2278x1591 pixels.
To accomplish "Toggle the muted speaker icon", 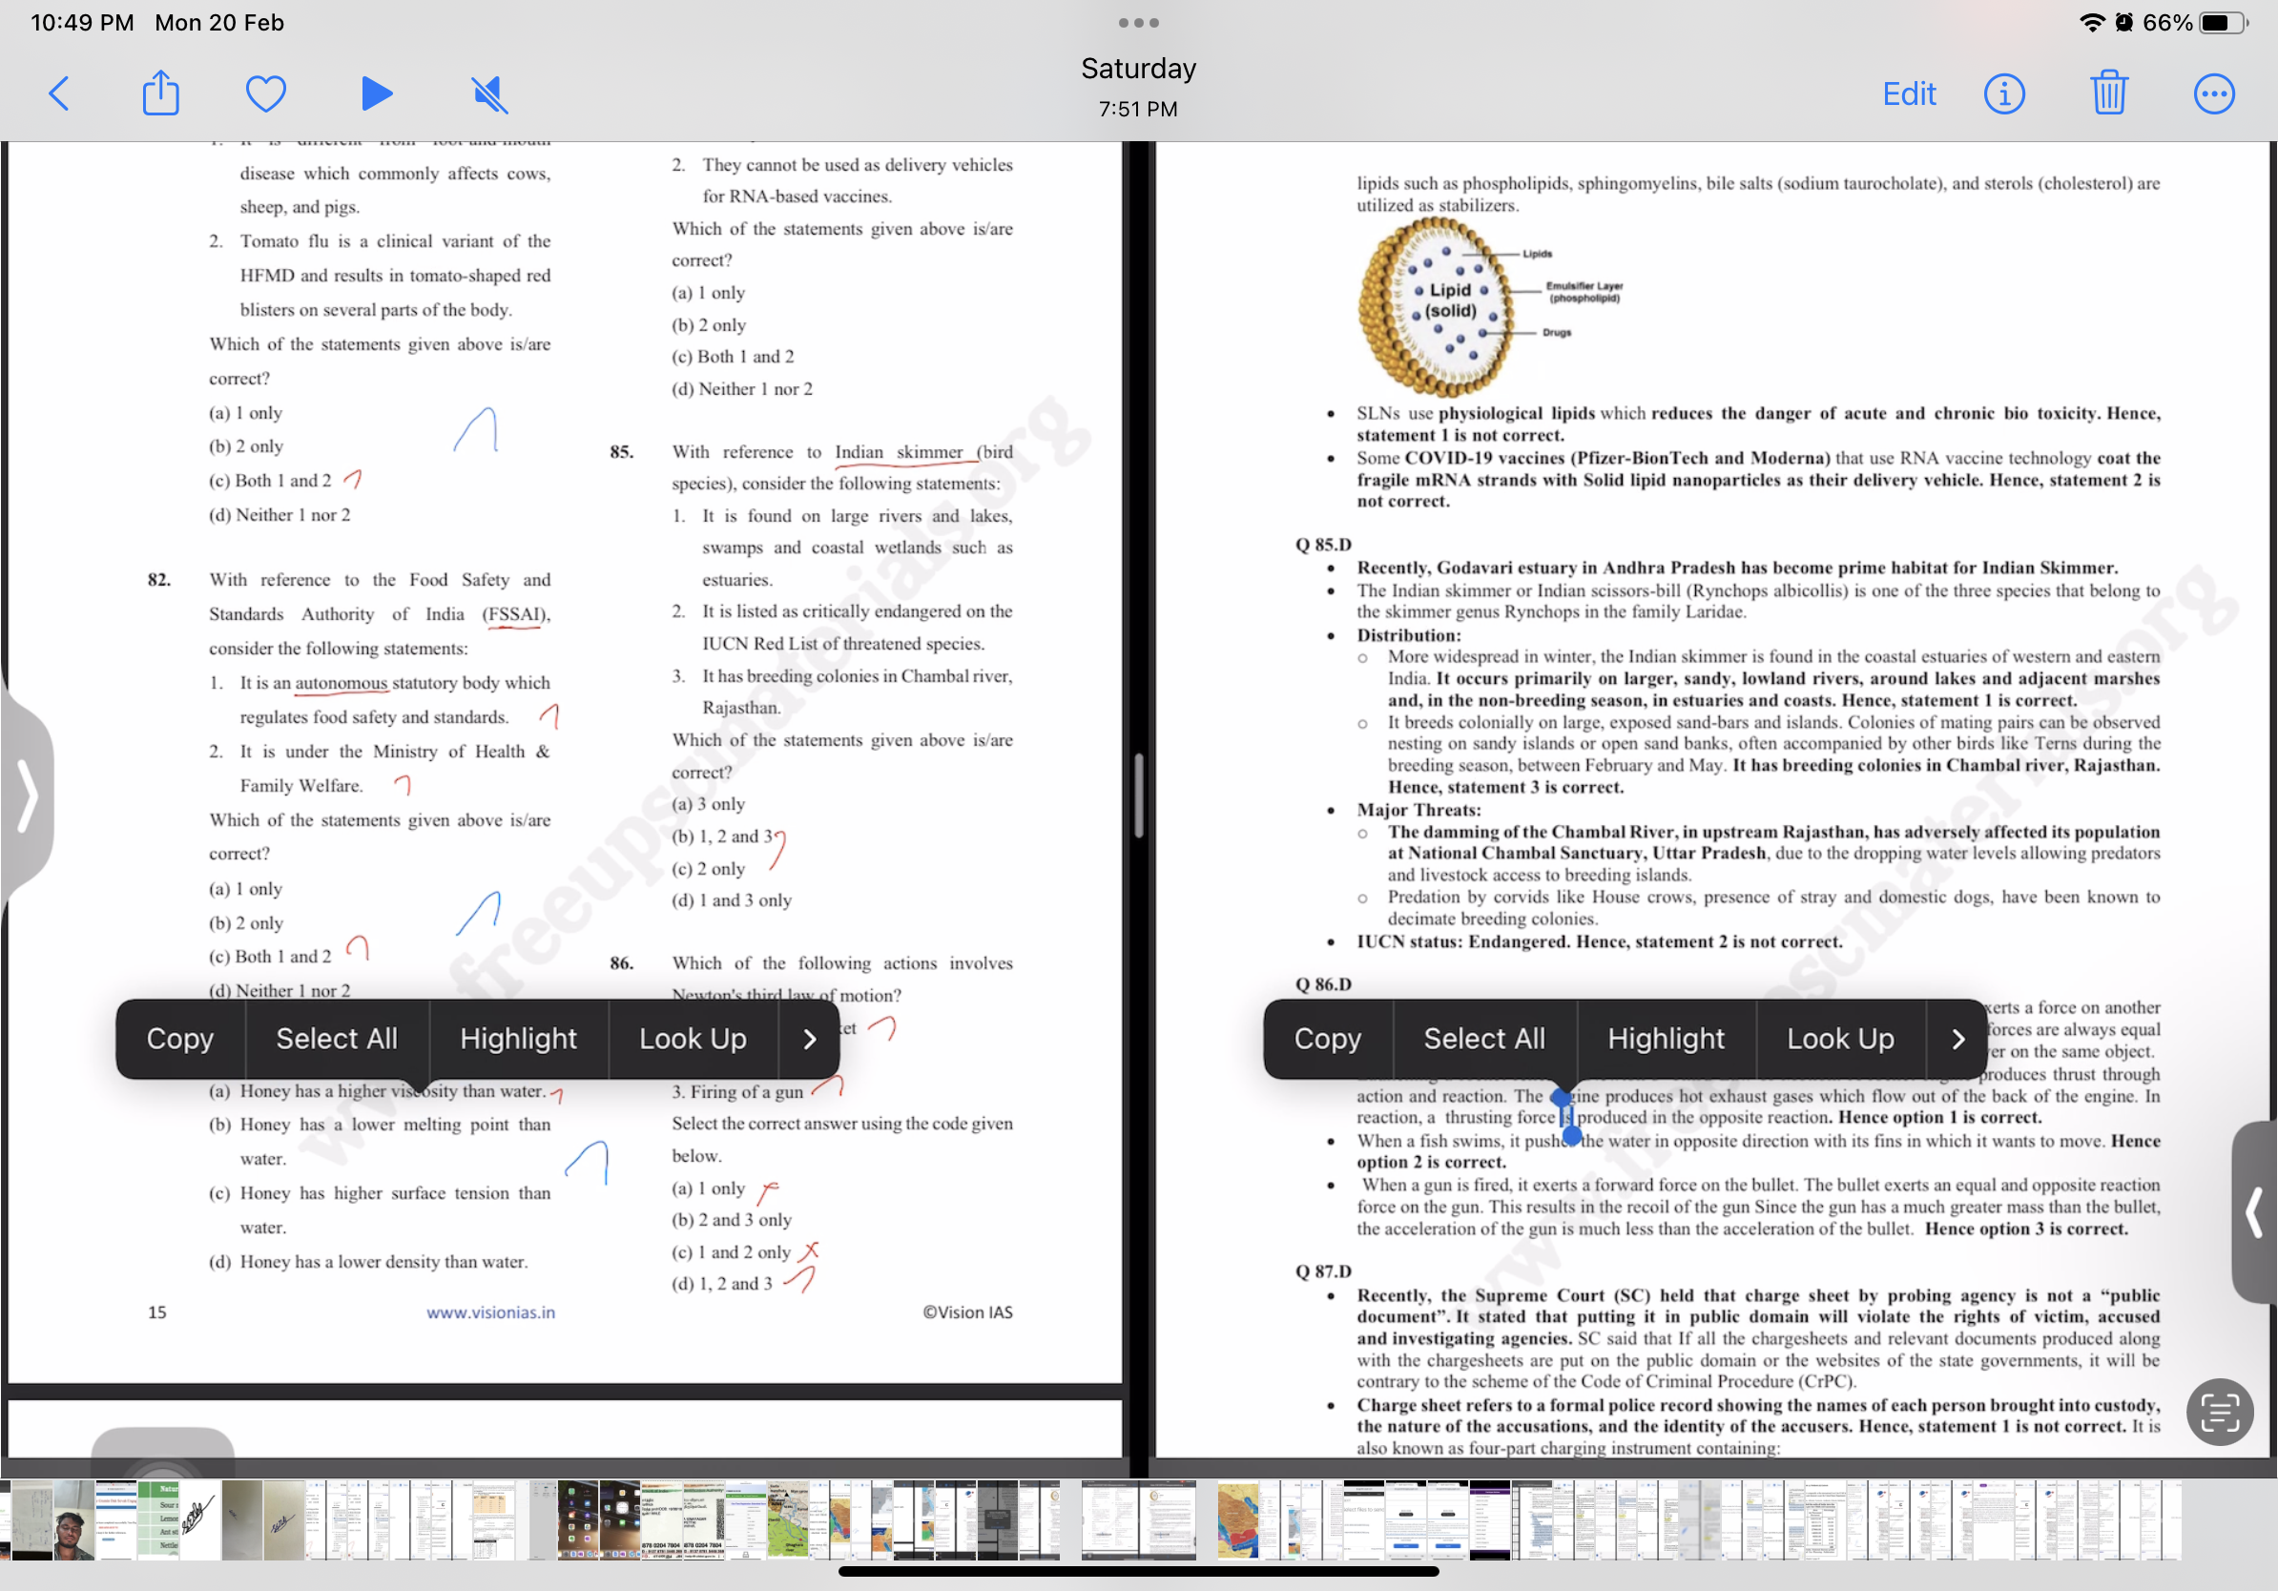I will point(489,94).
